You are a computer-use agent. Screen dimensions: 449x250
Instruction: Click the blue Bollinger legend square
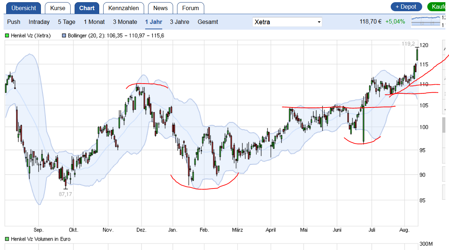pyautogui.click(x=64, y=36)
